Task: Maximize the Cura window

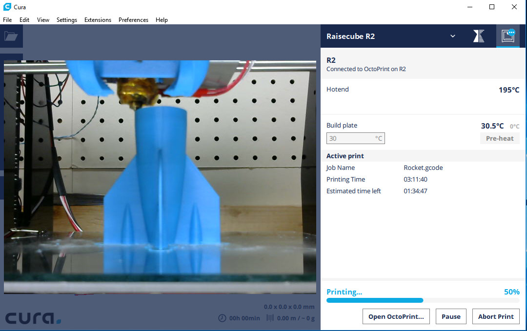Action: pos(492,7)
